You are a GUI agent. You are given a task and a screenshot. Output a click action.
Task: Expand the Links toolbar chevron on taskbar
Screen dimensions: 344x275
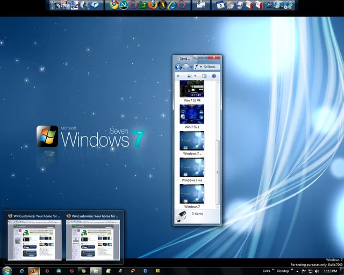273,270
